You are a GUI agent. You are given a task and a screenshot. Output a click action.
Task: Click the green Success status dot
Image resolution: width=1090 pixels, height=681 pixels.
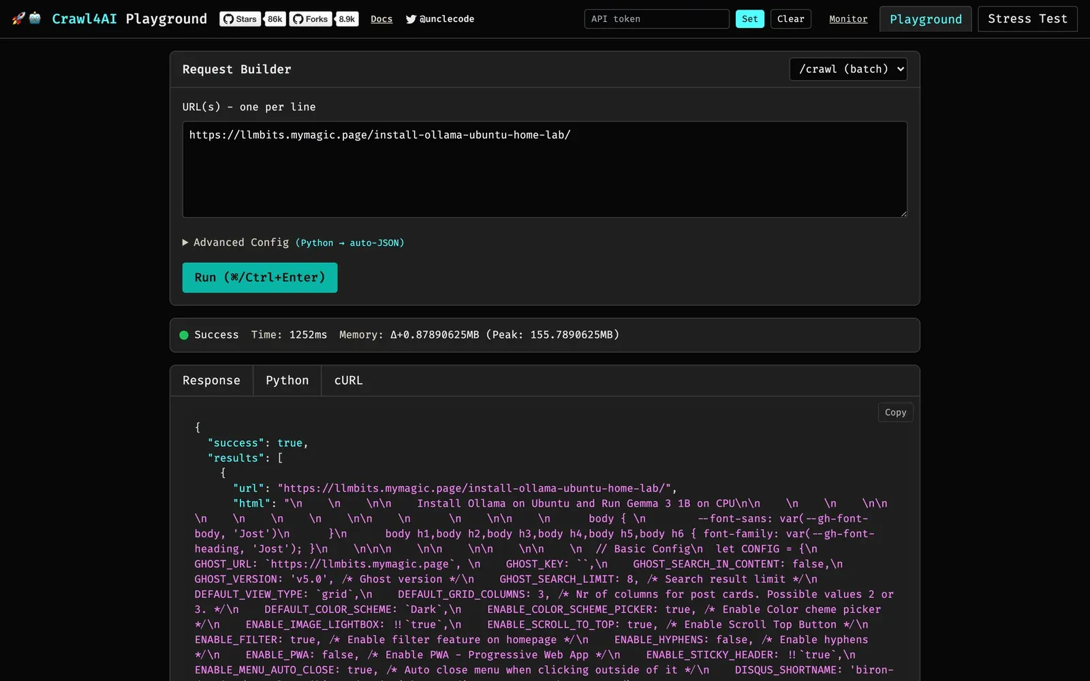pos(184,335)
